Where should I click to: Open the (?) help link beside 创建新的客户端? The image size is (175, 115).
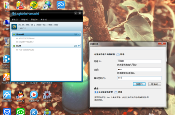click(x=118, y=54)
